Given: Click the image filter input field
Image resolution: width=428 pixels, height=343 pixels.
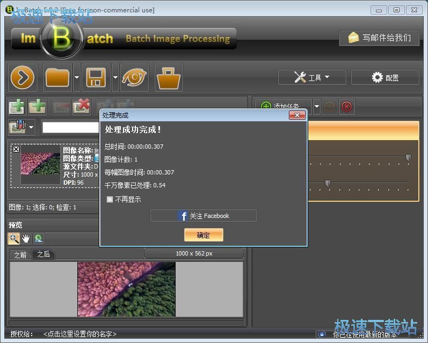Looking at the screenshot, I should click(71, 127).
